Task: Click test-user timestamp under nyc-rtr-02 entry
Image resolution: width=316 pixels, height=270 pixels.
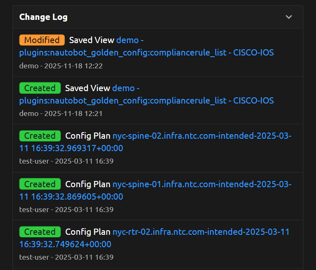Action: point(66,257)
